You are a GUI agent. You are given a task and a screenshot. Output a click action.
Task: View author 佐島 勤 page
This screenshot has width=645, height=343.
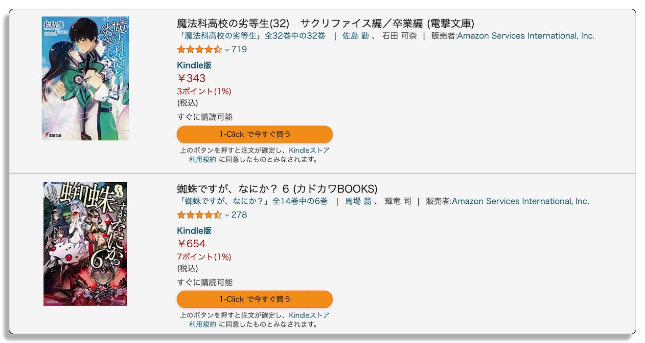coord(355,36)
